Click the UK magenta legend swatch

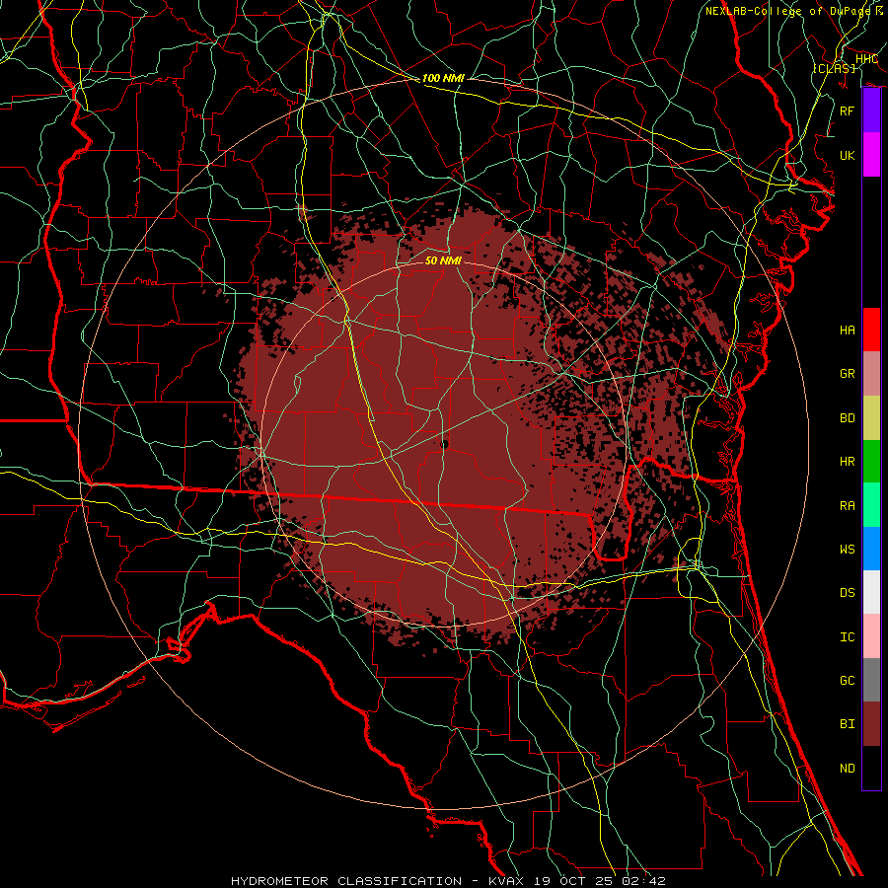[x=871, y=155]
